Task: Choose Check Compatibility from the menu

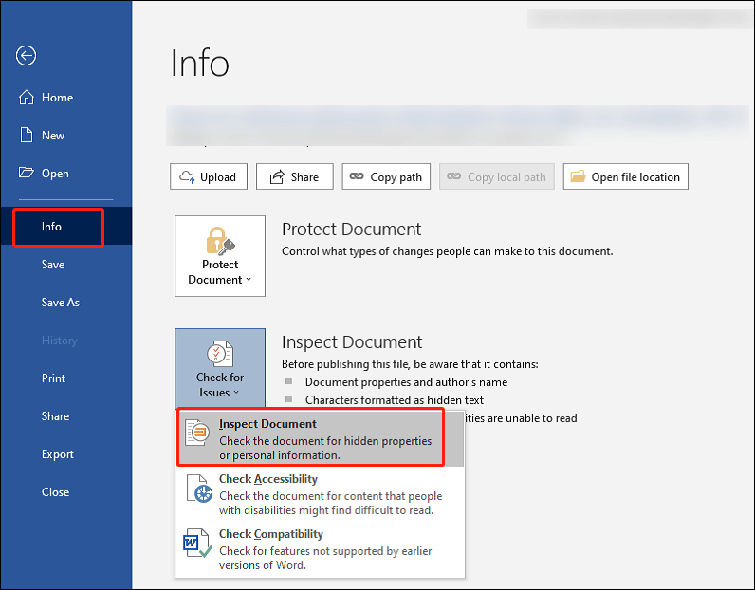Action: (x=321, y=549)
